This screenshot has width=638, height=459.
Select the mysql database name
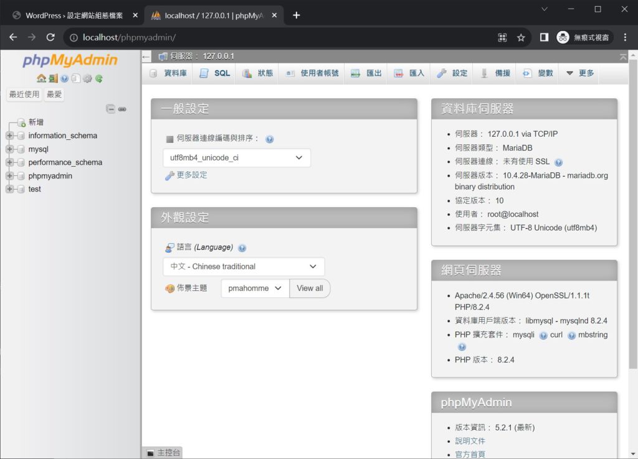click(38, 149)
